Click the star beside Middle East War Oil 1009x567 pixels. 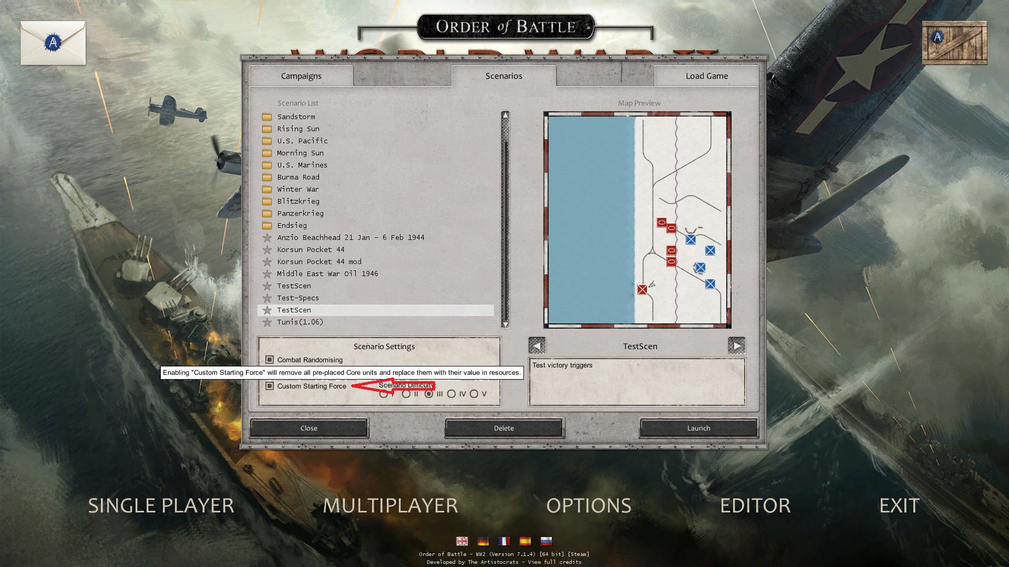pyautogui.click(x=267, y=274)
